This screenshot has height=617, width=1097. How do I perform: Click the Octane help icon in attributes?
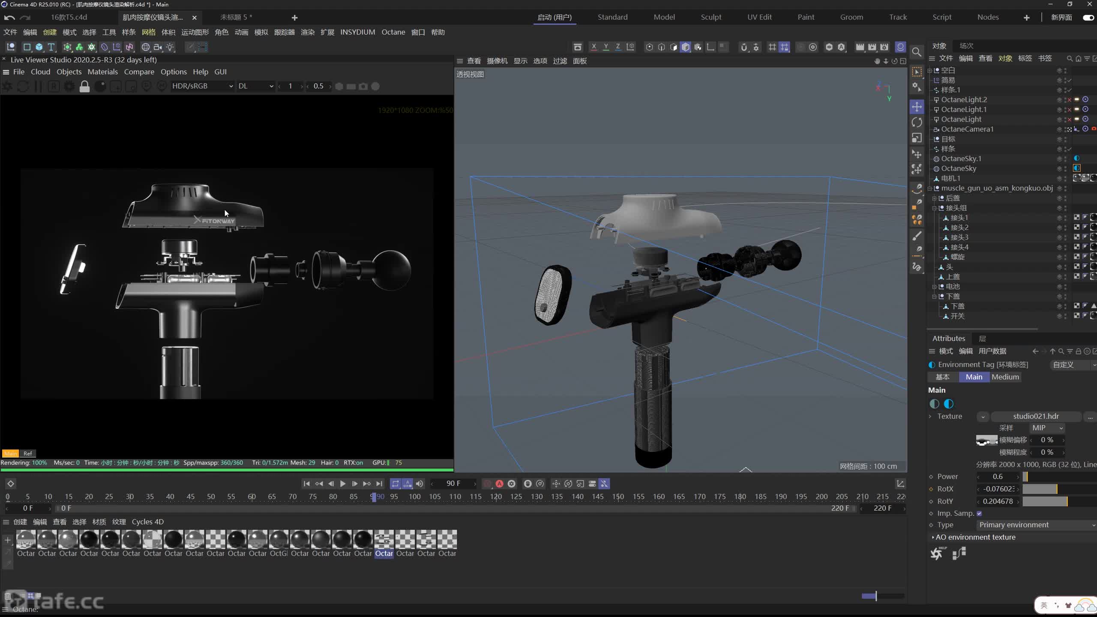point(937,554)
